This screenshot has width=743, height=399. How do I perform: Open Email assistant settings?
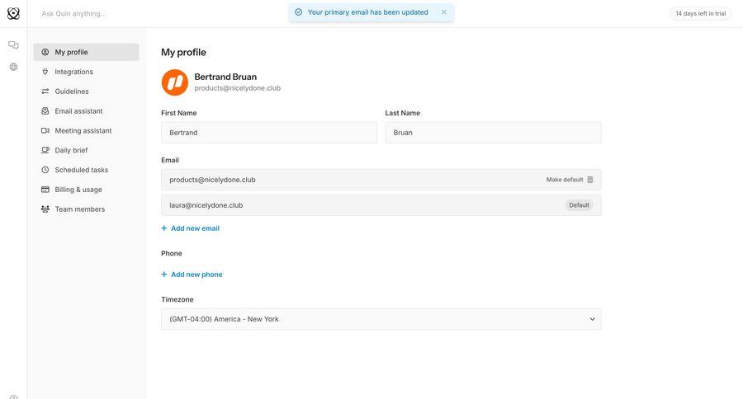pyautogui.click(x=78, y=111)
